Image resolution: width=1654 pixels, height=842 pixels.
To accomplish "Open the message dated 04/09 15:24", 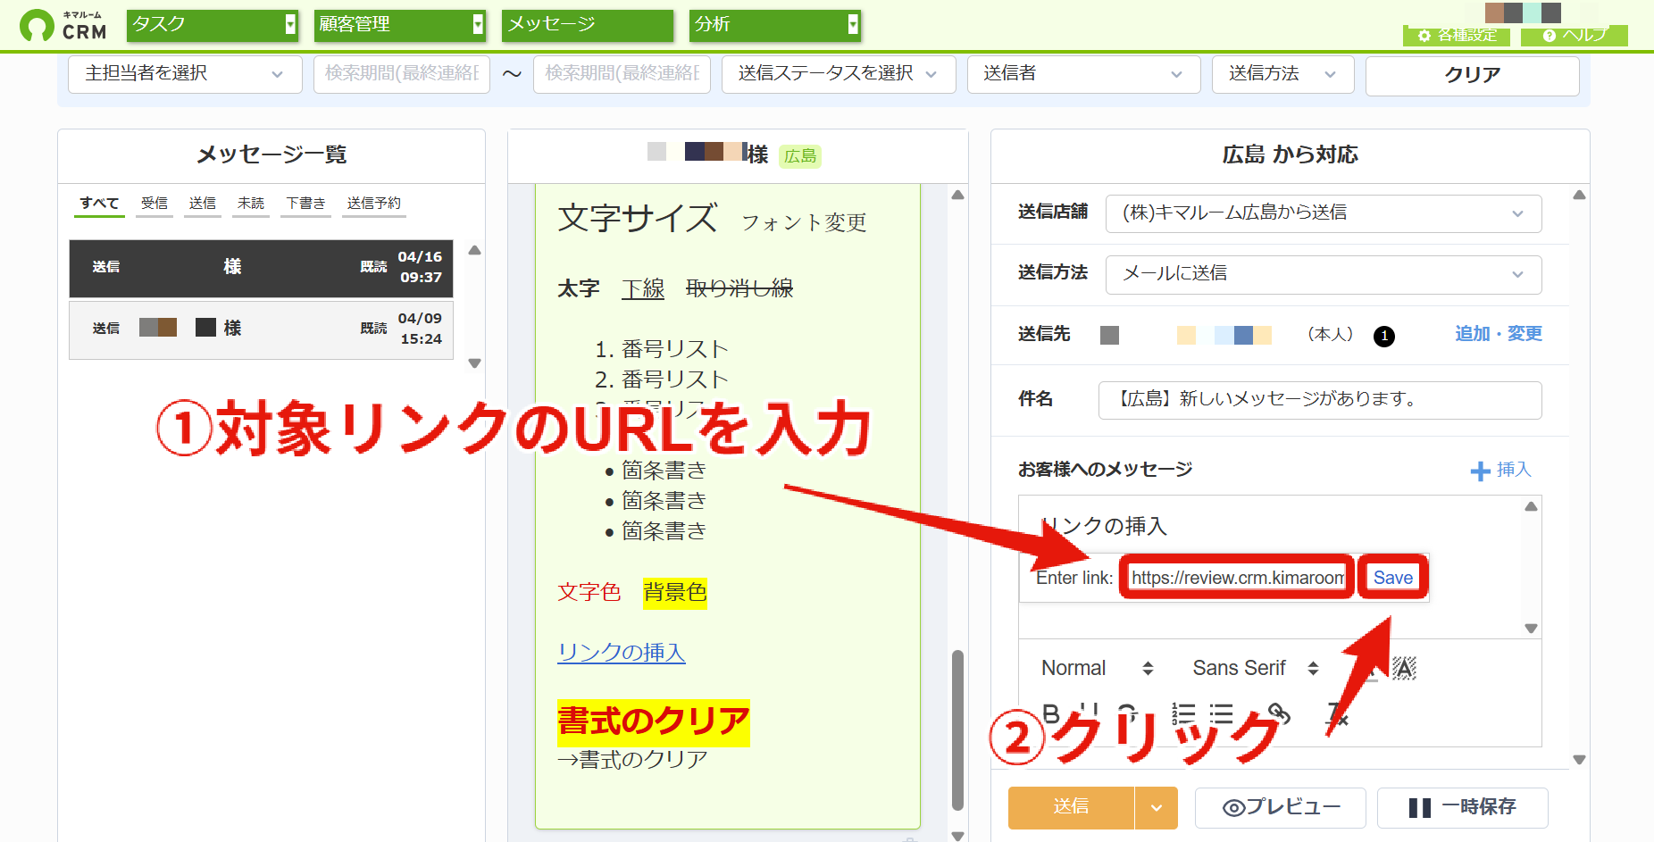I will pyautogui.click(x=261, y=329).
